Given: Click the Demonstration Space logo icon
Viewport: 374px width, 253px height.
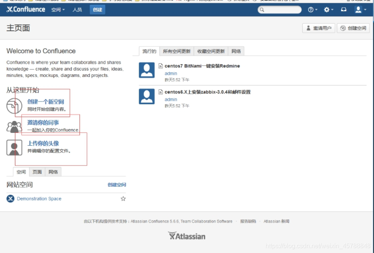Looking at the screenshot, I should (10, 199).
